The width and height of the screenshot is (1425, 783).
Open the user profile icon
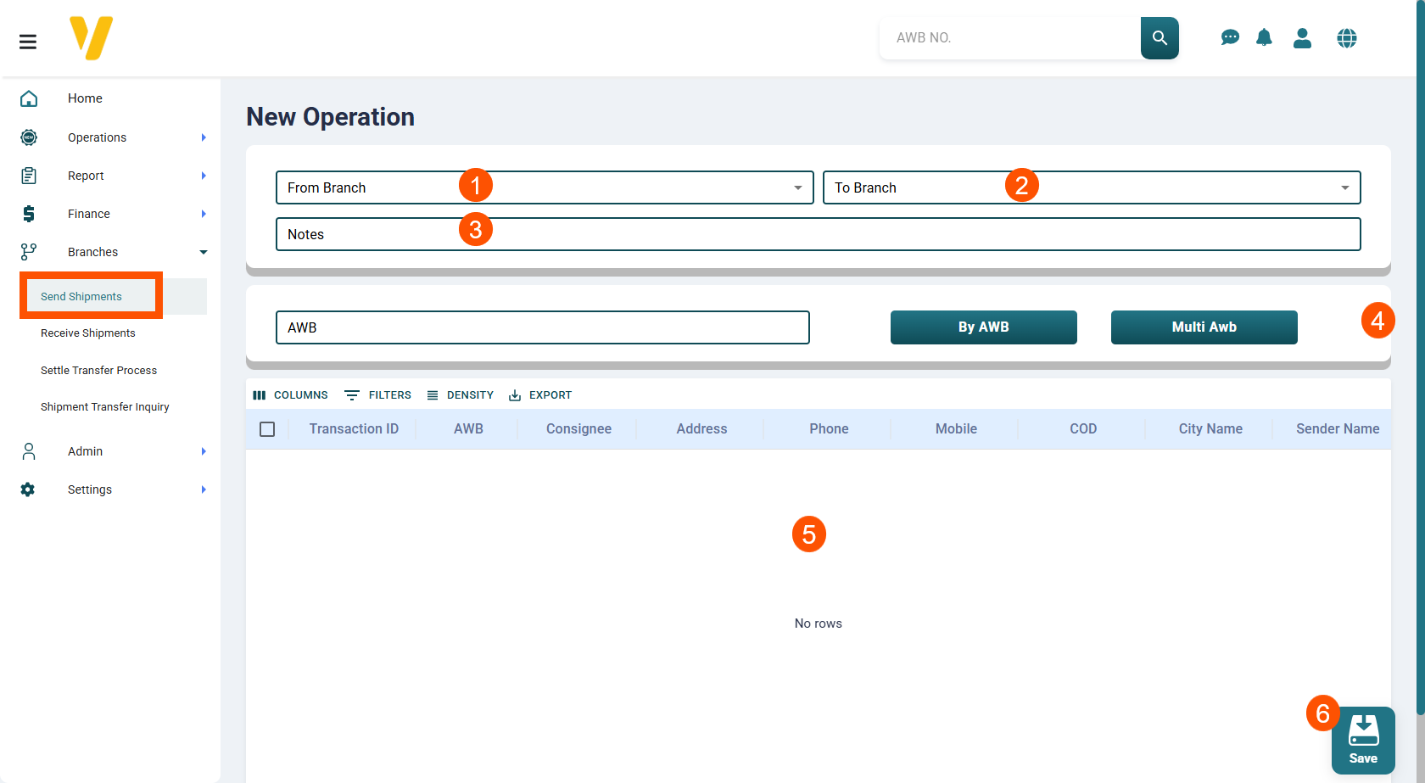pyautogui.click(x=1302, y=38)
